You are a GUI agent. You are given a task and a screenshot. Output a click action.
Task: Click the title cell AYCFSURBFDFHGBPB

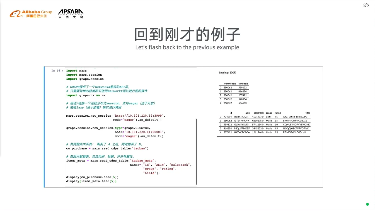[x=295, y=117]
